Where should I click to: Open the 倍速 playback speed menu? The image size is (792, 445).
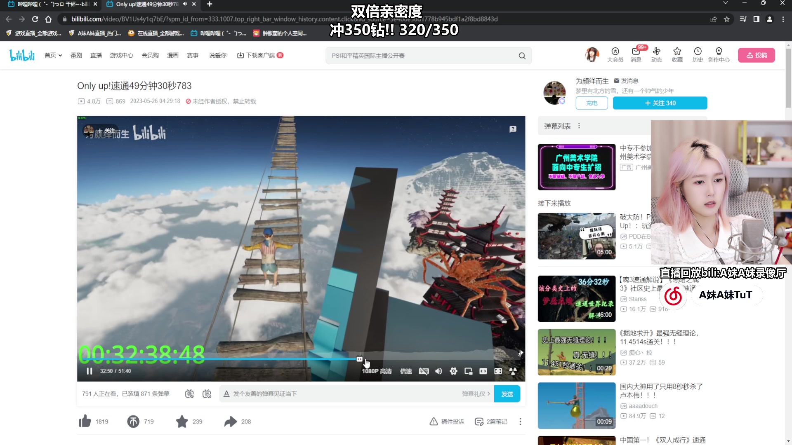pos(406,371)
